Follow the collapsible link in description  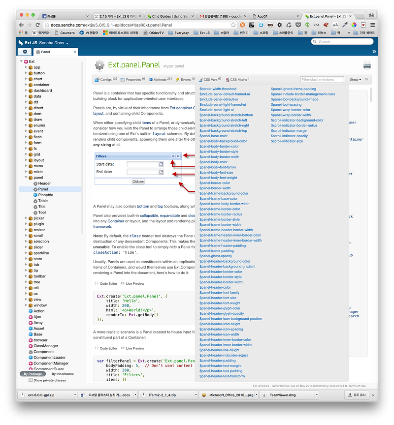point(148,215)
